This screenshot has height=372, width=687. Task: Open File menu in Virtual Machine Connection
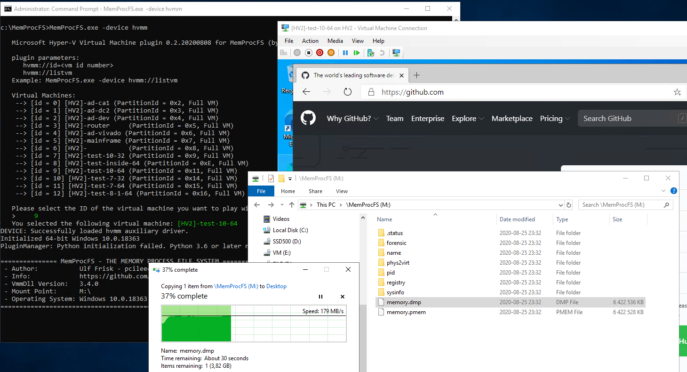(x=289, y=41)
